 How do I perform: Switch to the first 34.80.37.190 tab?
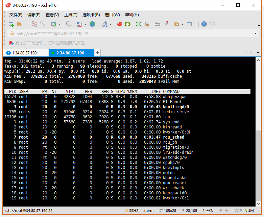point(24,53)
